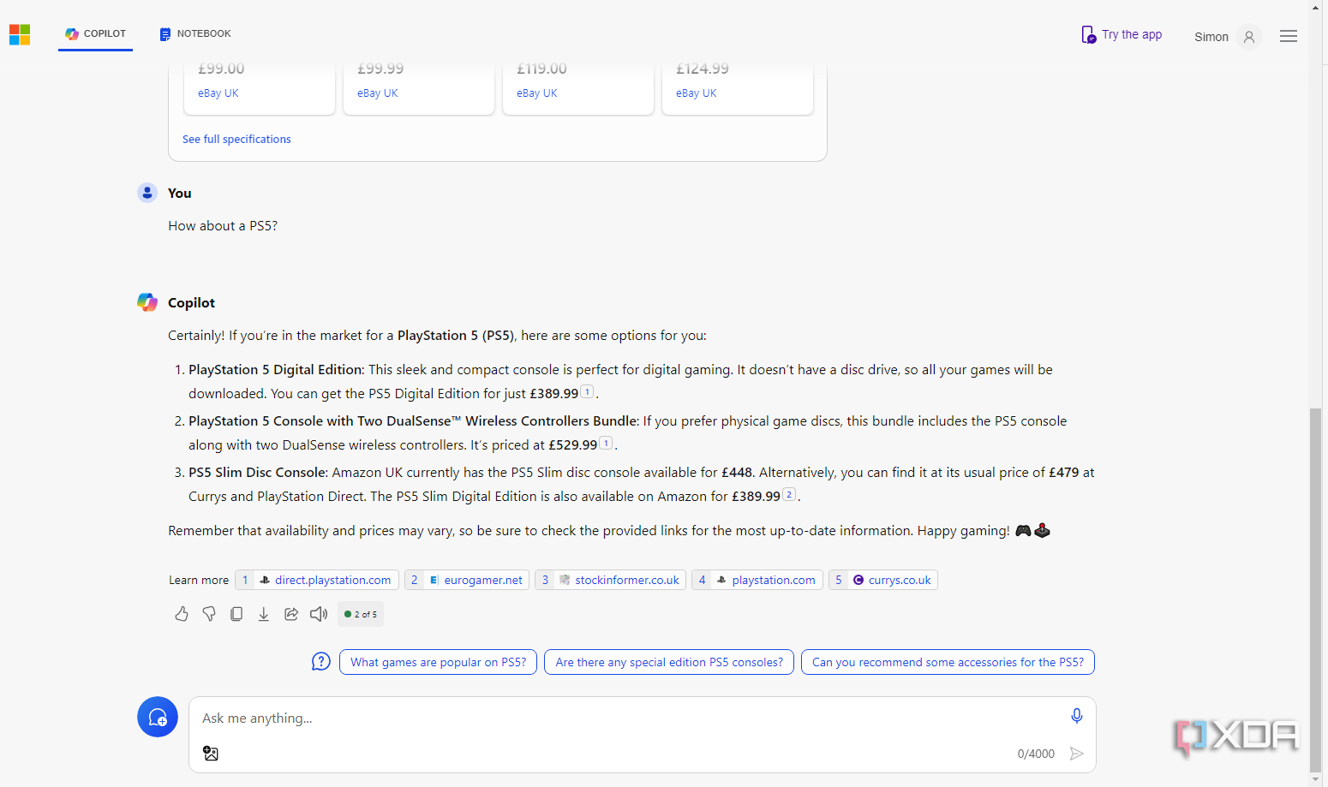Click the read aloud speaker icon

[319, 614]
